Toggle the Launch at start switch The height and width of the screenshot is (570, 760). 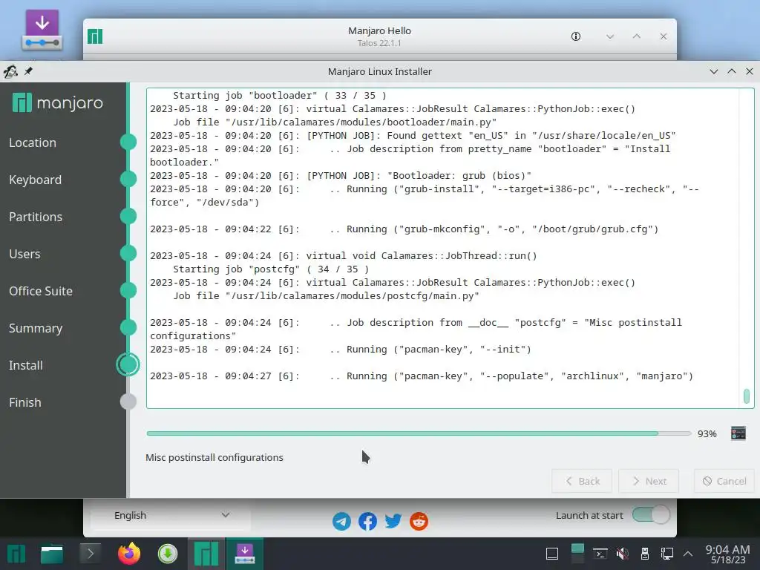[x=651, y=515]
